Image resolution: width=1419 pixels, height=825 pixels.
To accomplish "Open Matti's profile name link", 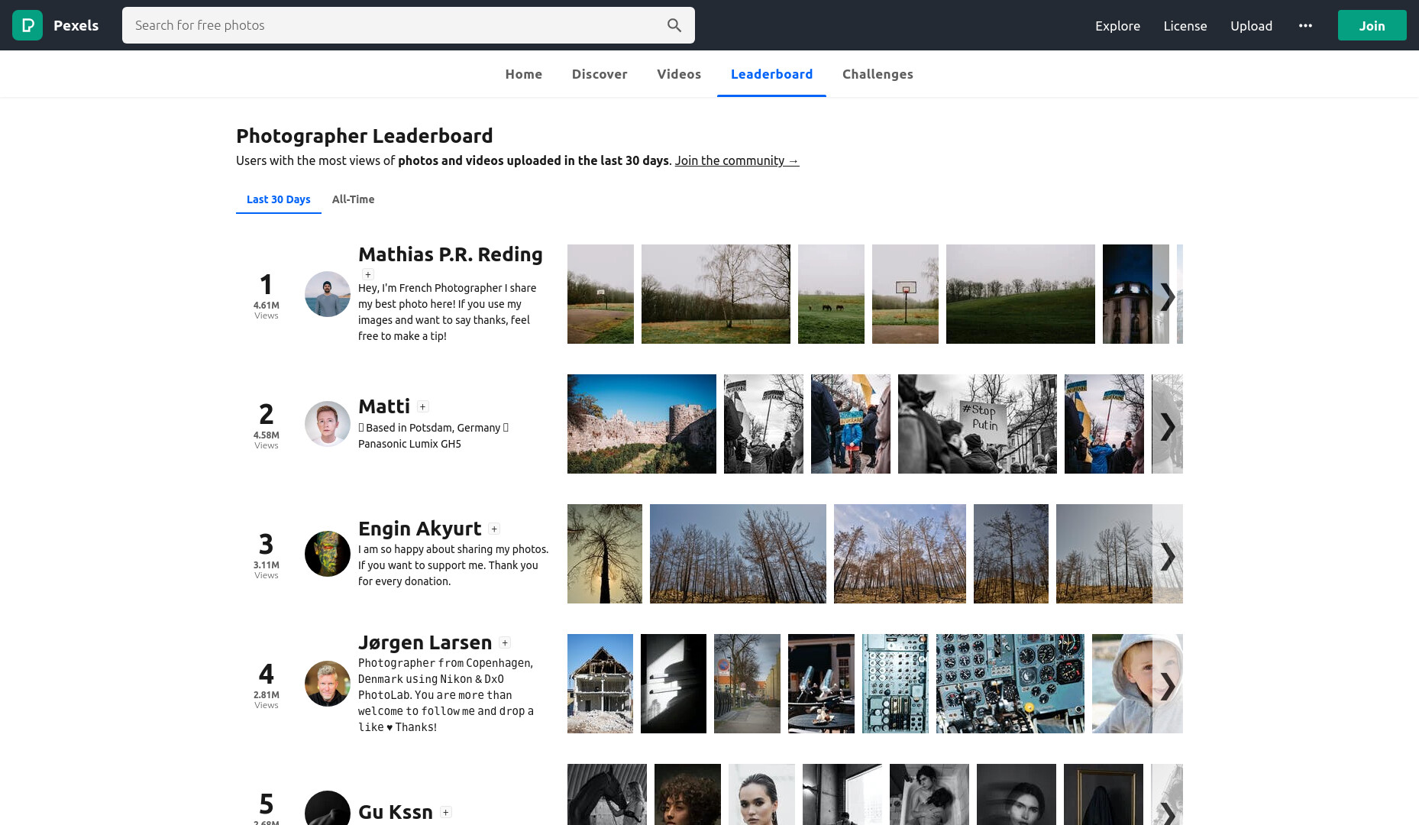I will [x=384, y=406].
